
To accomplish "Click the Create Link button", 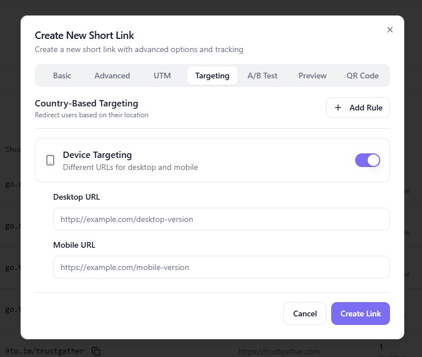I will click(360, 314).
